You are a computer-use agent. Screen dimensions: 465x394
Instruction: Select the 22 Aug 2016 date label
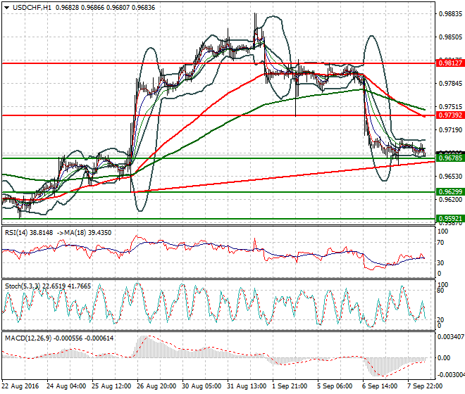pos(20,386)
